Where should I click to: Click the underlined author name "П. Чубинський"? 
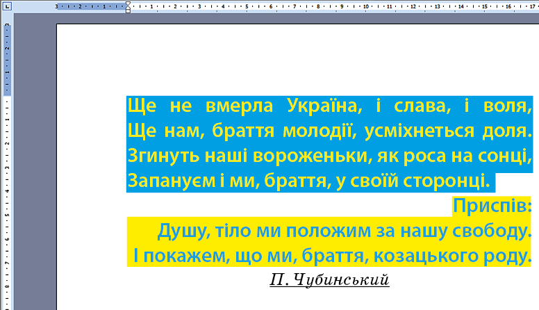tap(329, 279)
